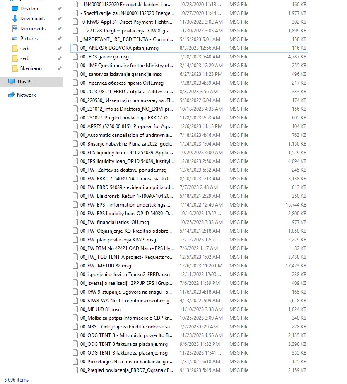Select file 00_Pokretanje JN za nostro bankarske gar
This screenshot has width=347, height=384.
click(x=127, y=362)
